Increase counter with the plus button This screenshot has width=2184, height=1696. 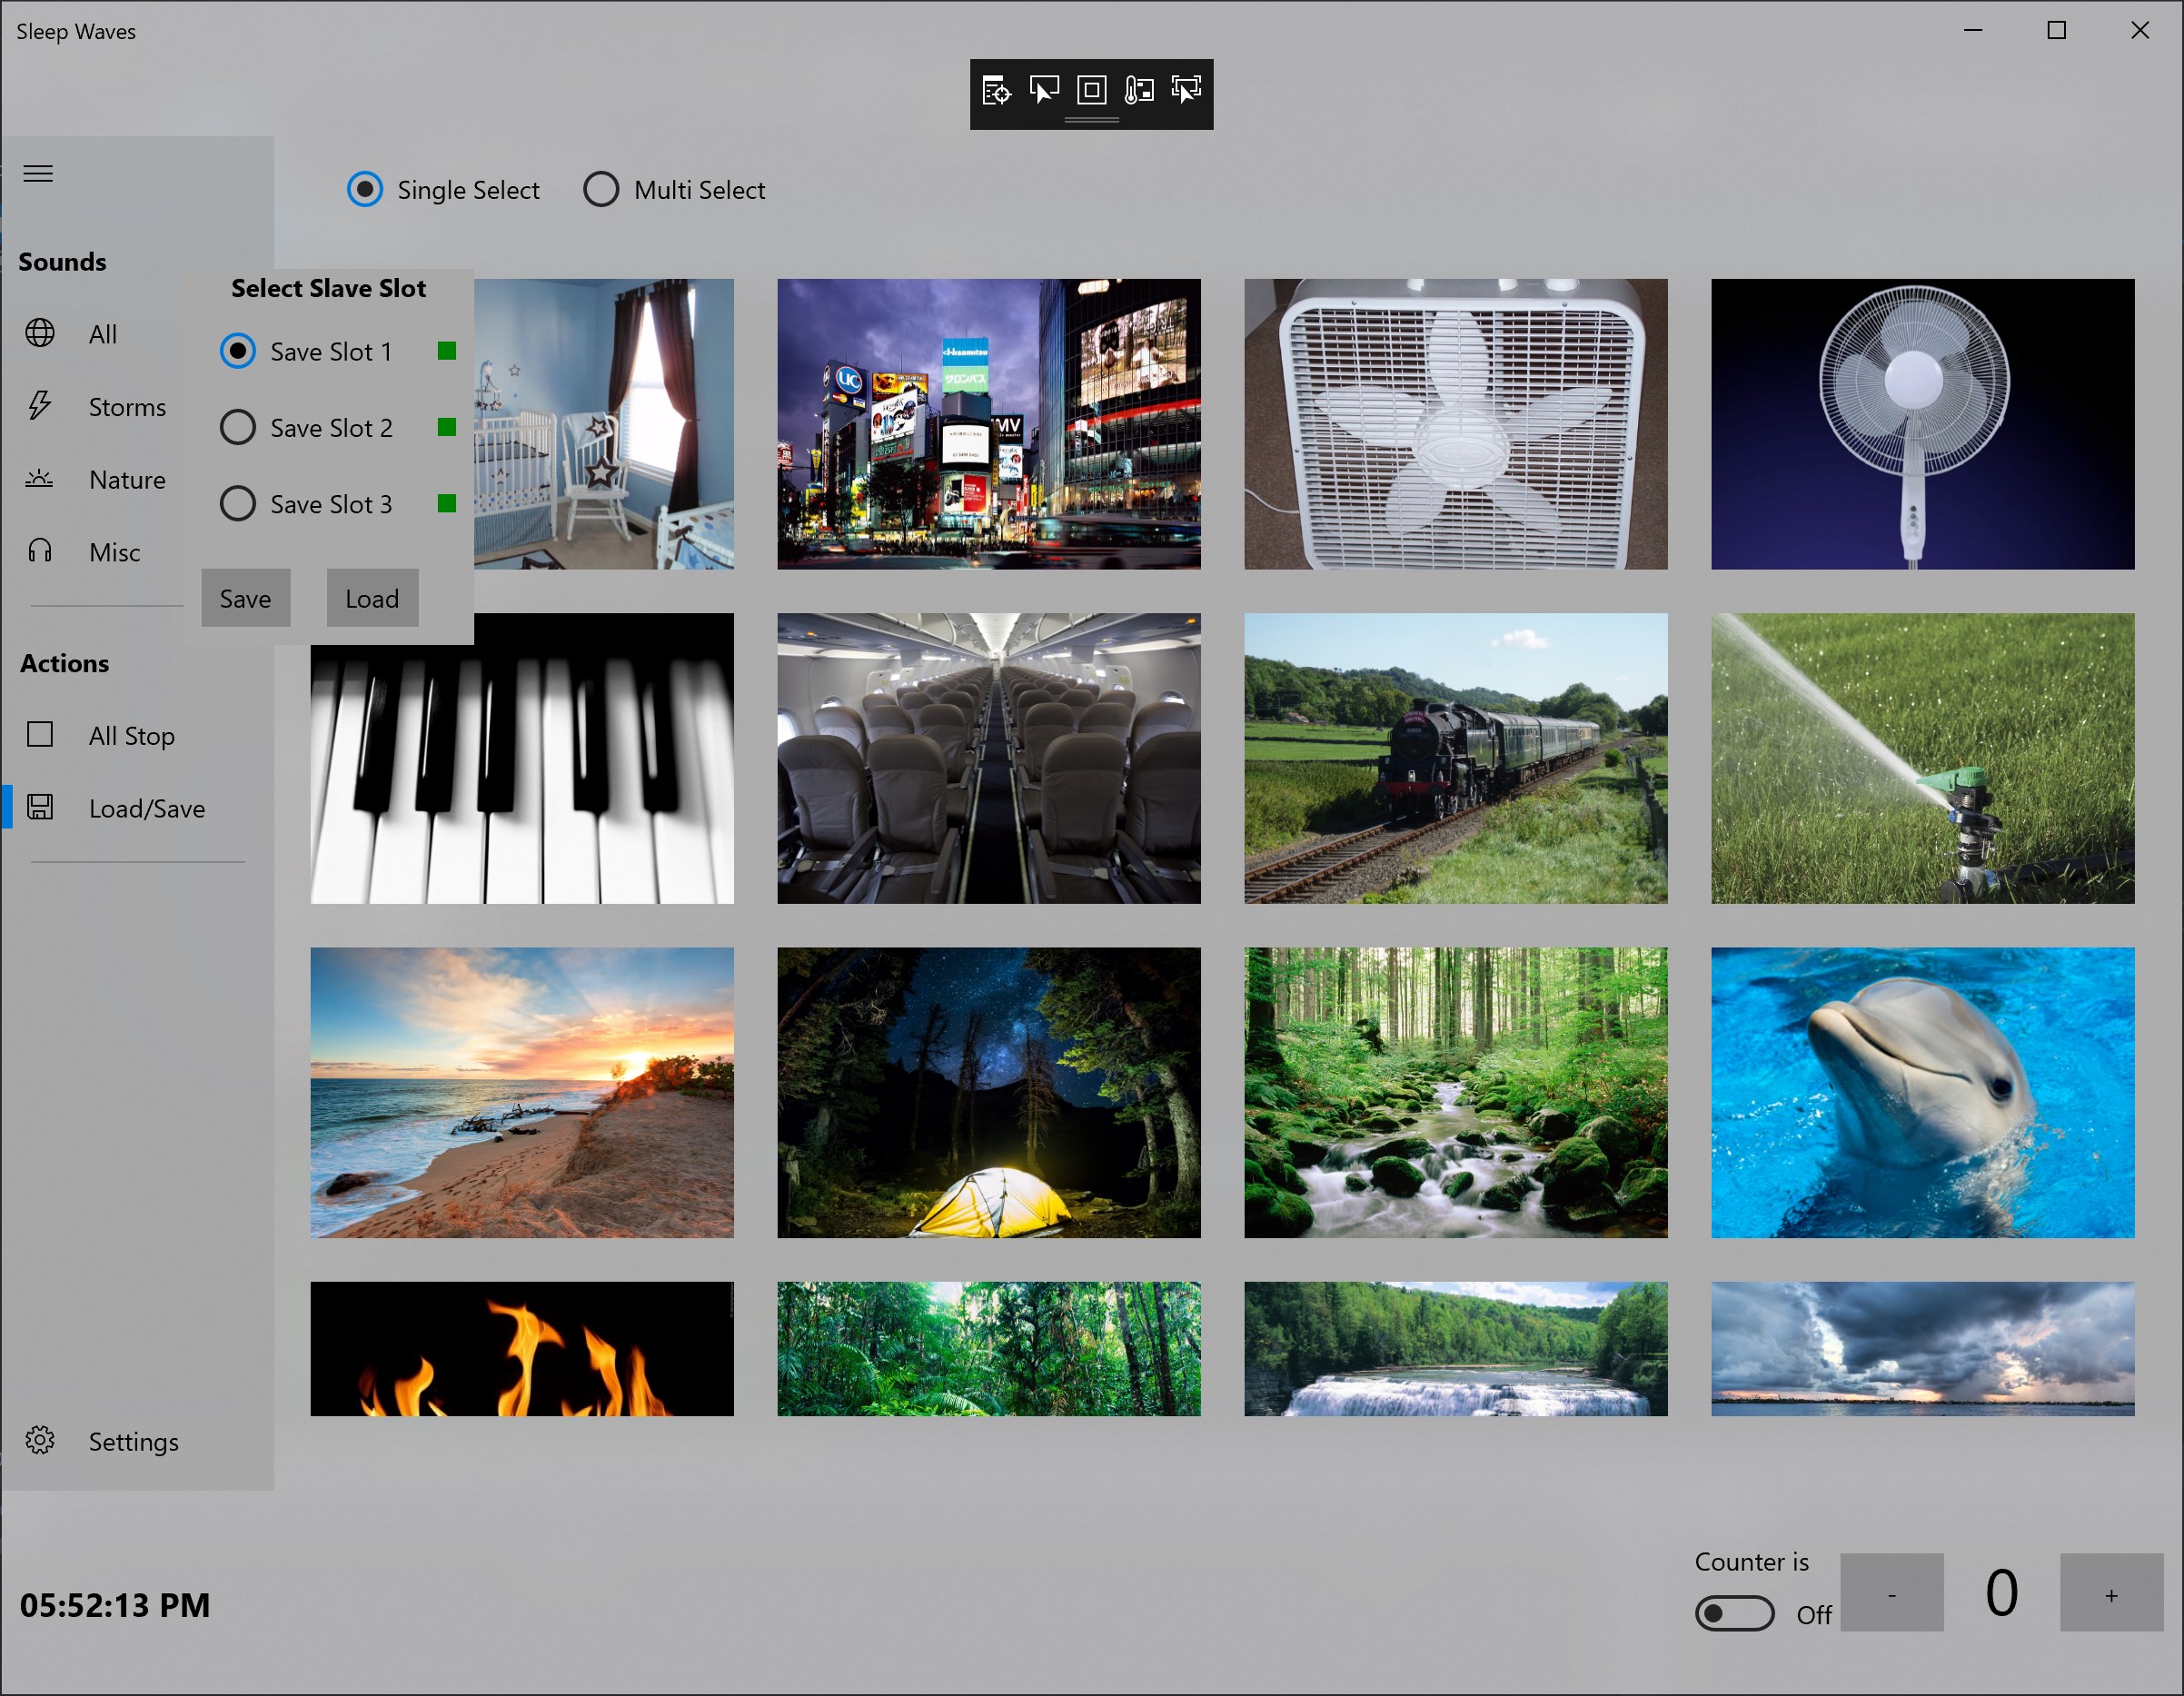tap(2111, 1593)
